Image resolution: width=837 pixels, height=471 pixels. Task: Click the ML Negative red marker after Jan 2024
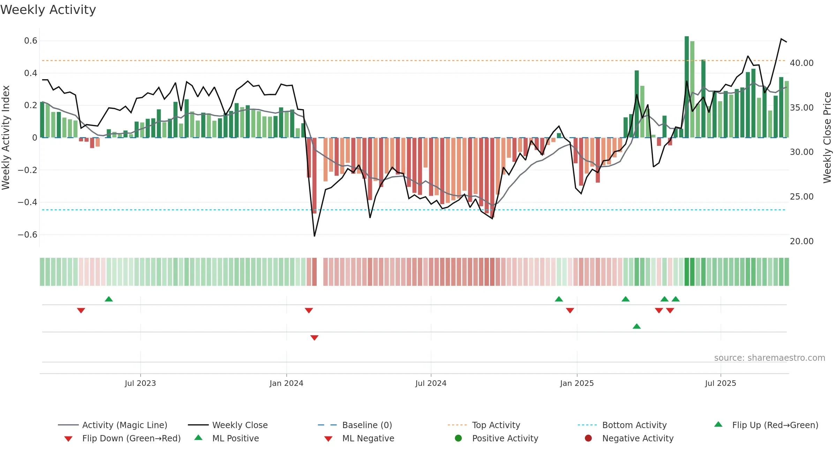[x=314, y=338]
